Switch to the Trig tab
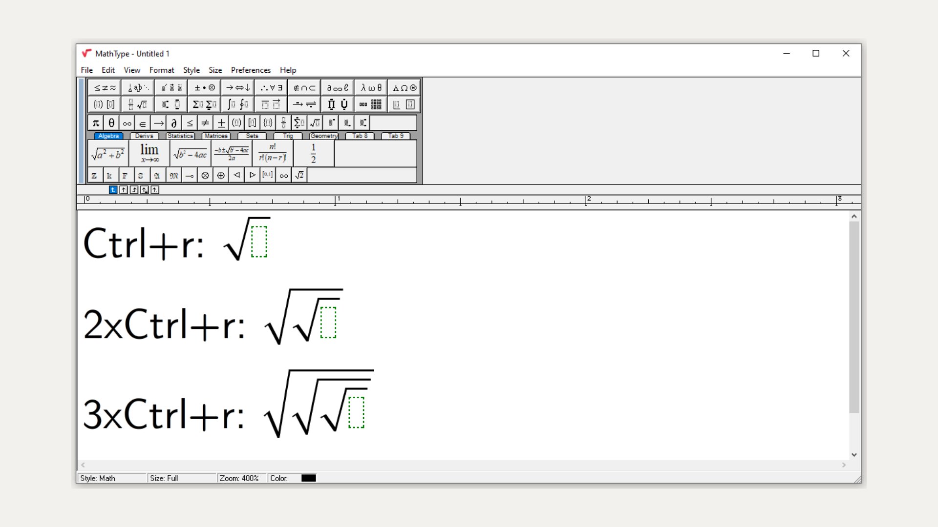 coord(287,136)
